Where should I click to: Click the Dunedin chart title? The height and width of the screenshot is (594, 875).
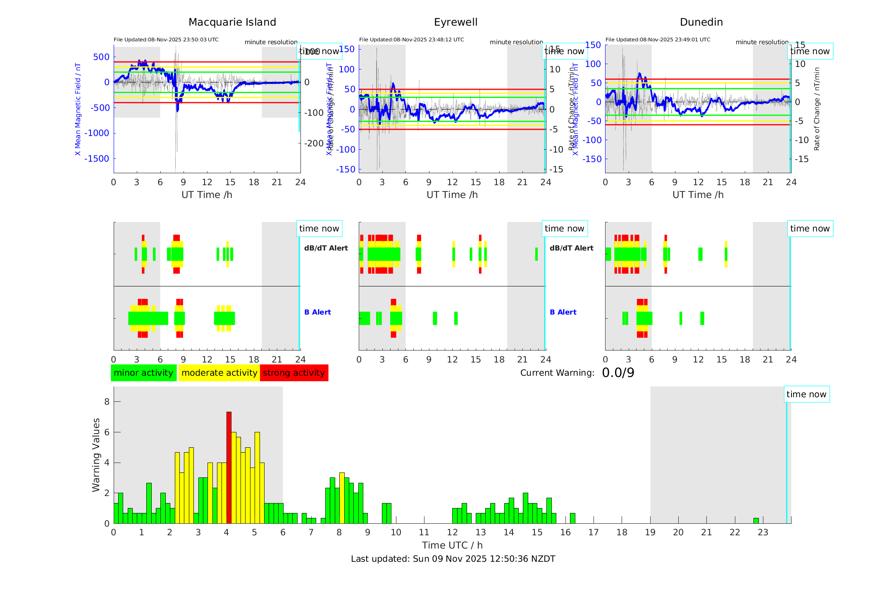click(701, 22)
